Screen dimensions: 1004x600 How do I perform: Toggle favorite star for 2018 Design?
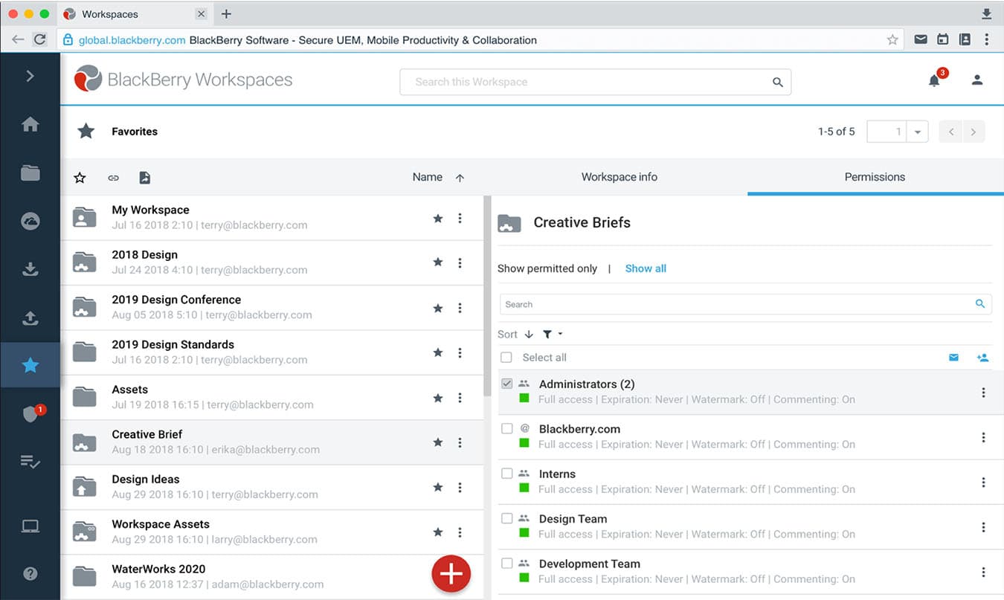click(x=438, y=262)
